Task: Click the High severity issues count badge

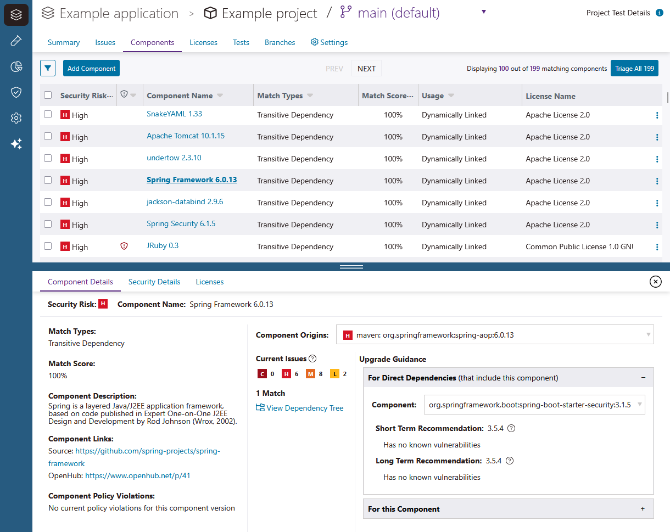Action: coord(286,374)
